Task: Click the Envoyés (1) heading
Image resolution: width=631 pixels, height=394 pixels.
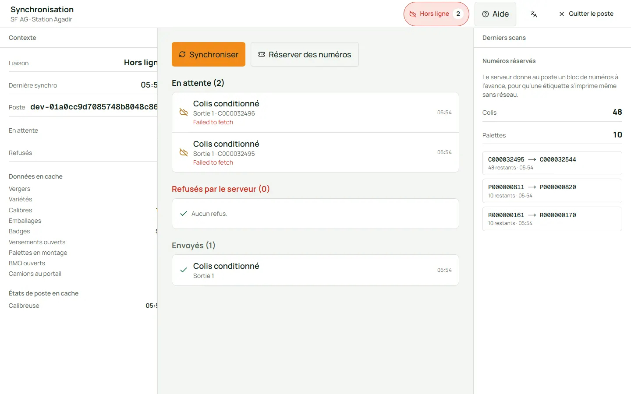Action: pos(194,246)
